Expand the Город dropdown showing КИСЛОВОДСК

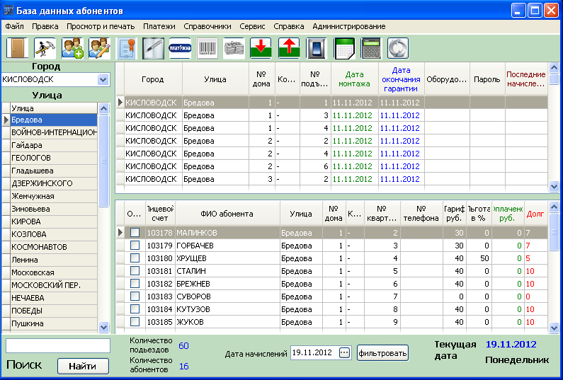click(x=103, y=79)
